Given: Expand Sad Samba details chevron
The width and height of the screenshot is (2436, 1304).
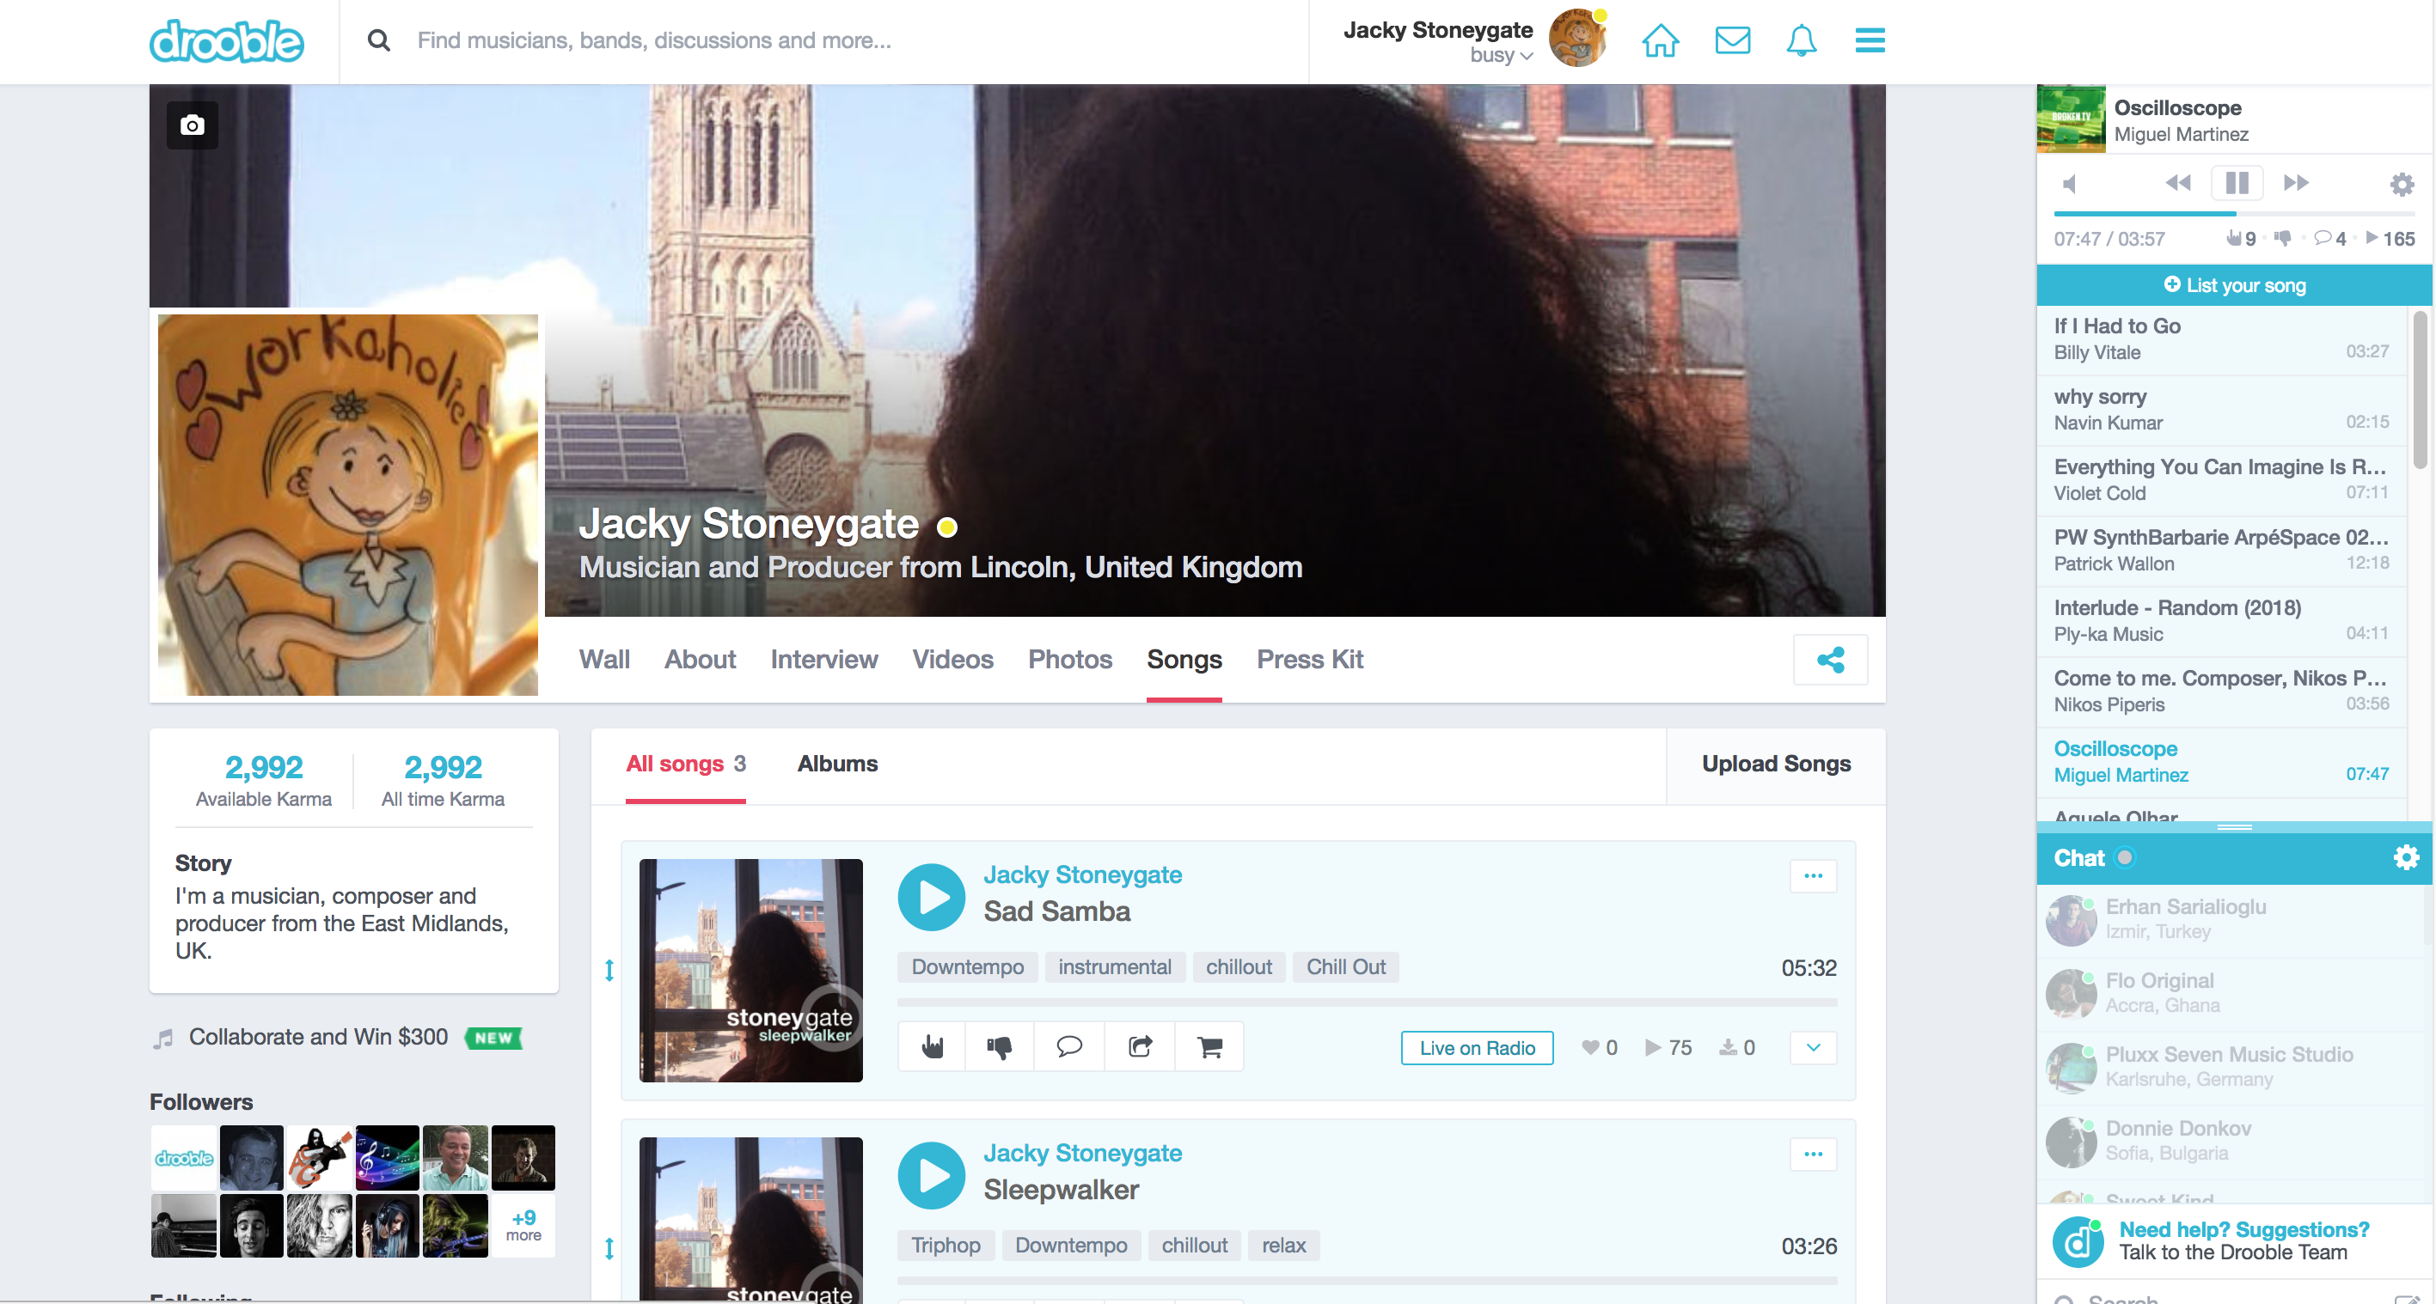Looking at the screenshot, I should [x=1813, y=1048].
